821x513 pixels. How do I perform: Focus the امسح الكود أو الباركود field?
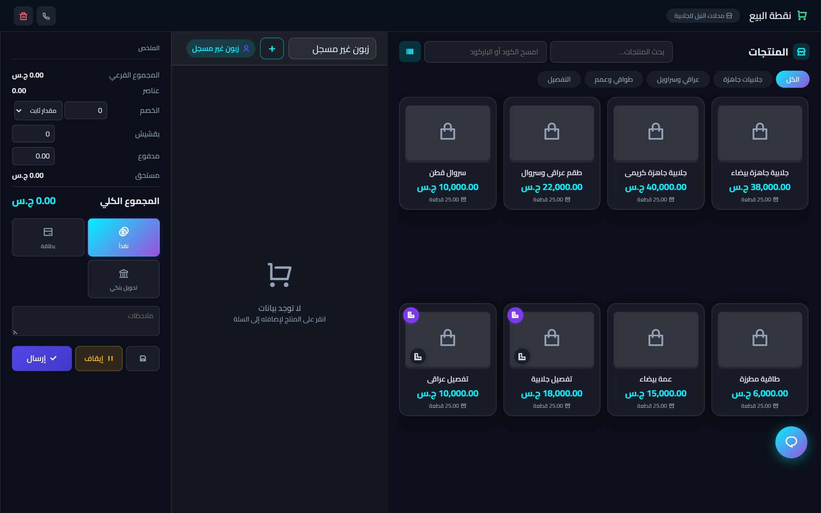[x=485, y=52]
